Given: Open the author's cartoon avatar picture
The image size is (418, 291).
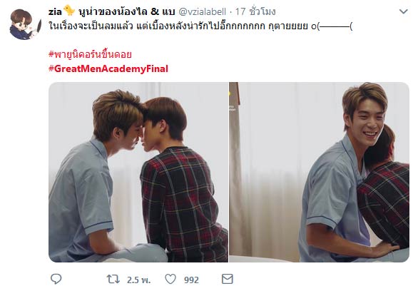Looking at the screenshot, I should pyautogui.click(x=26, y=24).
